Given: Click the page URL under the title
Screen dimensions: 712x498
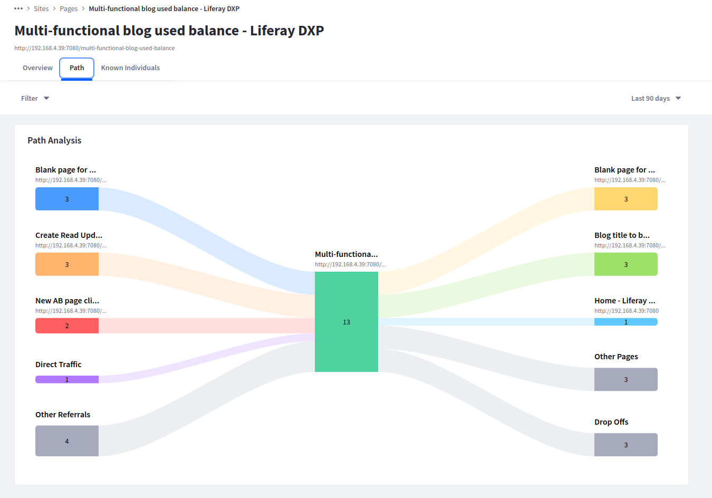Looking at the screenshot, I should [x=94, y=48].
